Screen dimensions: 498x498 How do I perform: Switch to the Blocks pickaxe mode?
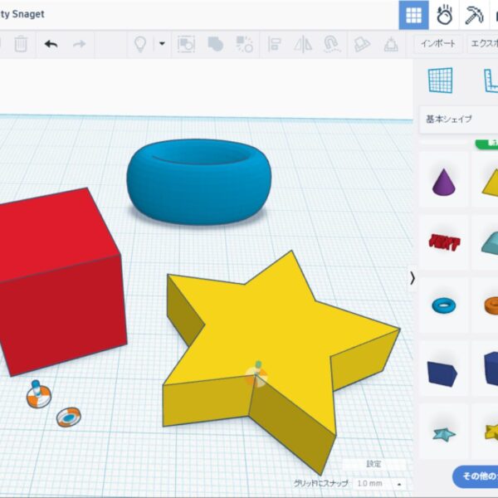(474, 15)
